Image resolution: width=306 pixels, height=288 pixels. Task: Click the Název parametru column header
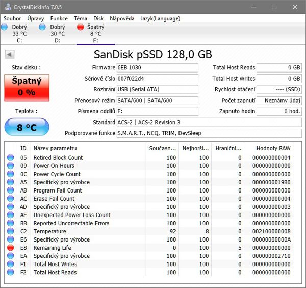point(88,148)
